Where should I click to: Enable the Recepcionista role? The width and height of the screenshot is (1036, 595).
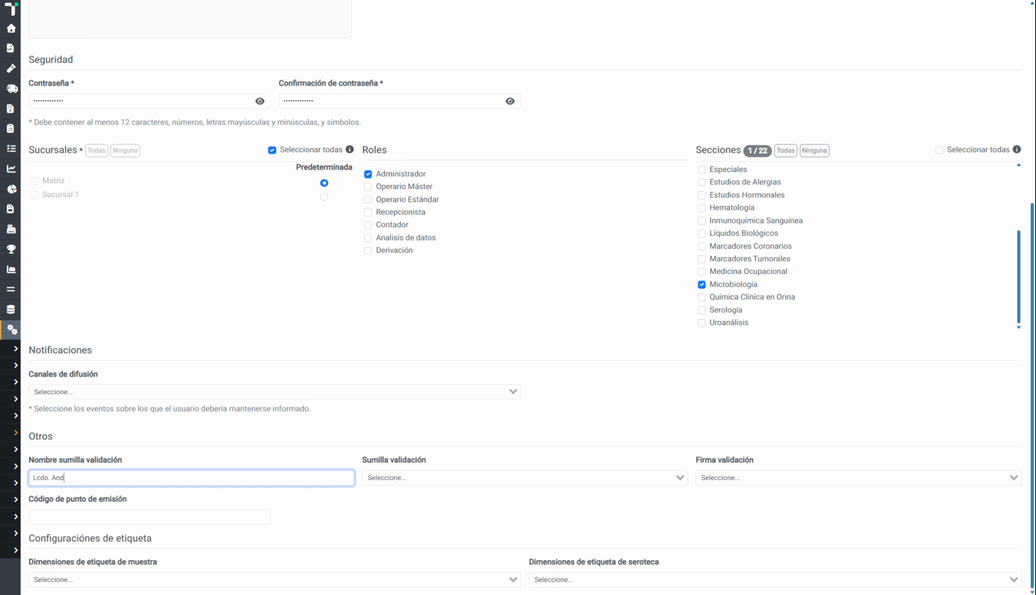point(368,212)
